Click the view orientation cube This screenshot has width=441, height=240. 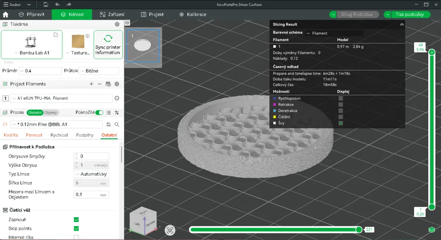click(144, 221)
